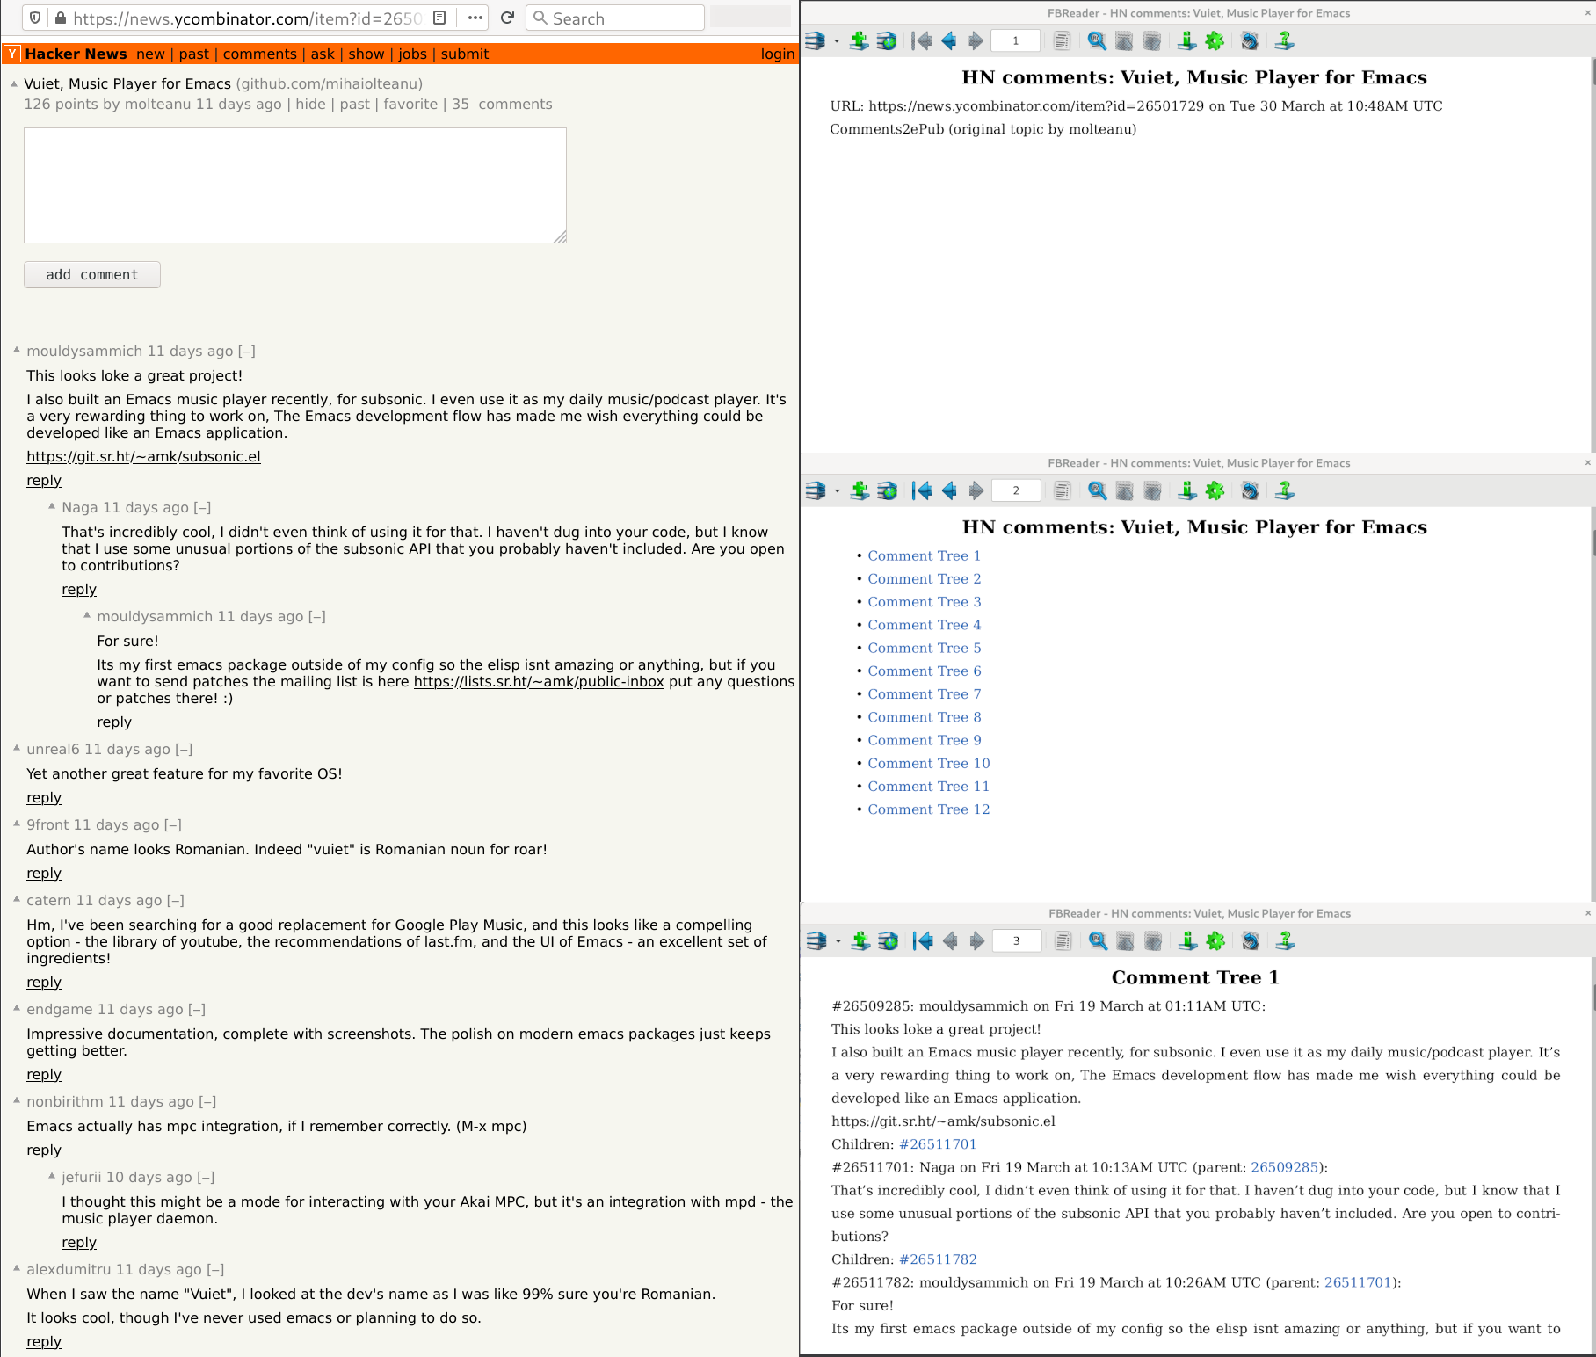
Task: Jump to start in bottom FBReader window
Action: [923, 941]
